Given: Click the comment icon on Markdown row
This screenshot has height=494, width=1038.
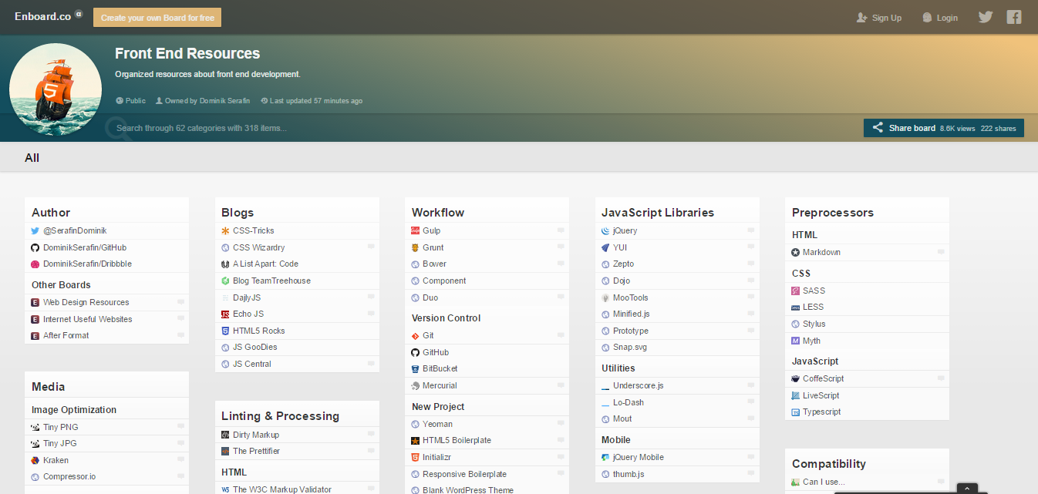Looking at the screenshot, I should click(941, 252).
